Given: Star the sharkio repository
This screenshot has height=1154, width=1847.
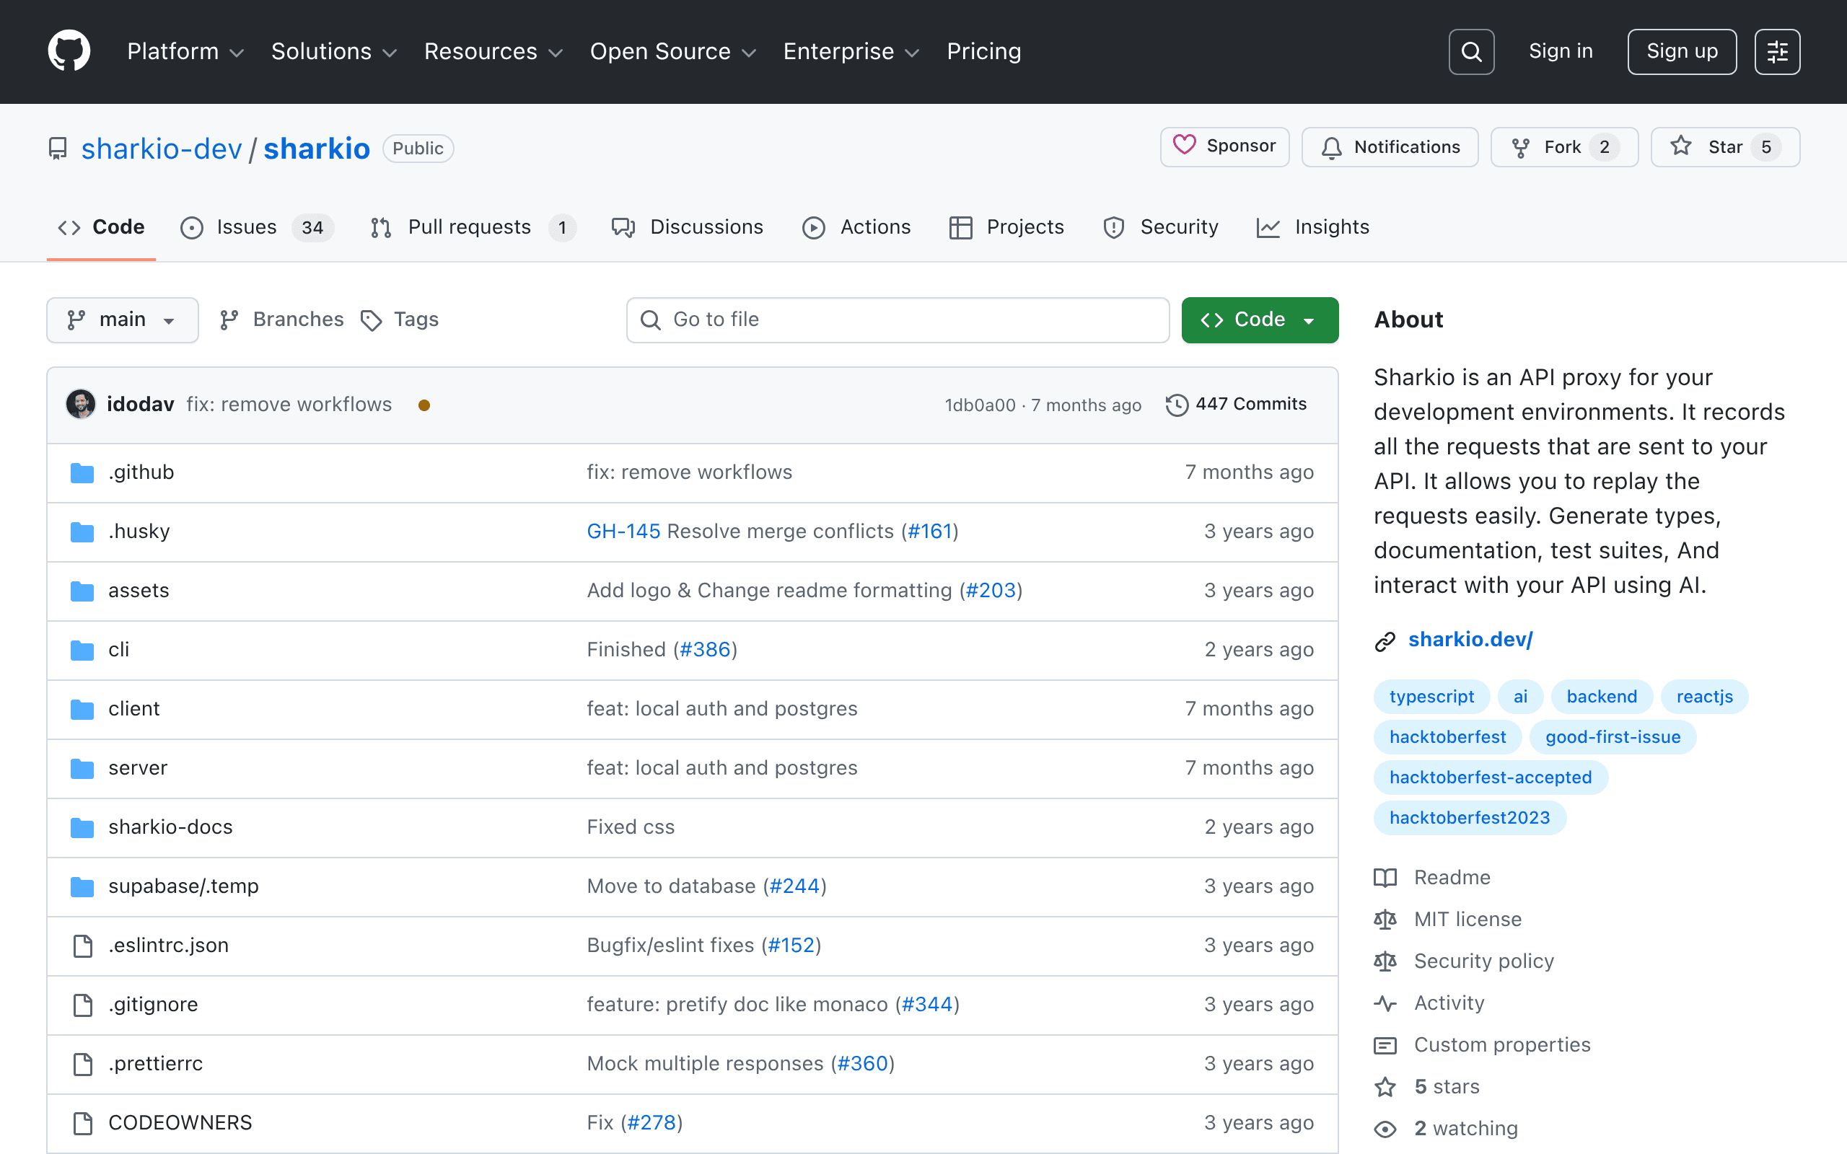Looking at the screenshot, I should pos(1725,147).
